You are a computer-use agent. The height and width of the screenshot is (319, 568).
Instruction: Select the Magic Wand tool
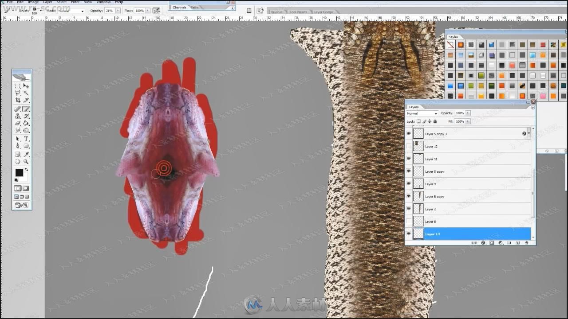click(26, 93)
